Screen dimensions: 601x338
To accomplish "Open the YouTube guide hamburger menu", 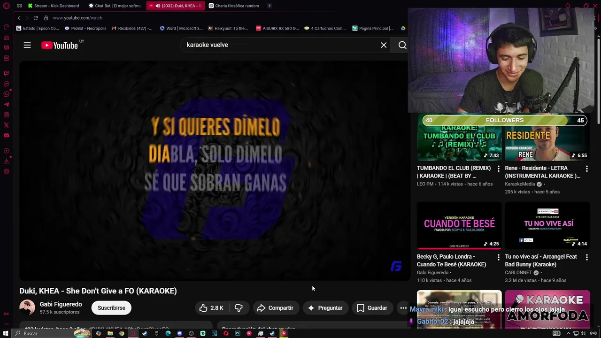I will [27, 45].
